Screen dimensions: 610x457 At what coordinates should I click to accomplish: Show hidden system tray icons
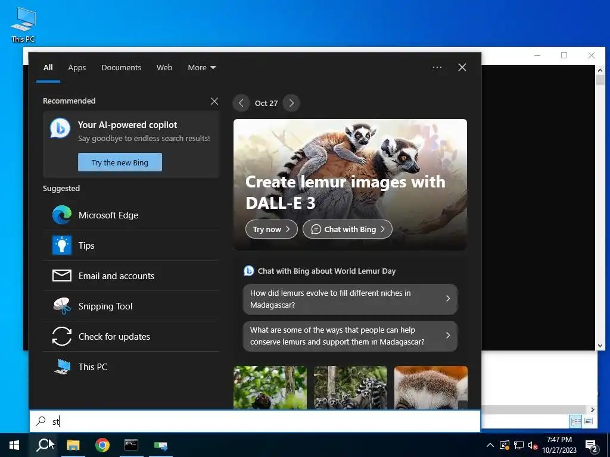pyautogui.click(x=490, y=445)
